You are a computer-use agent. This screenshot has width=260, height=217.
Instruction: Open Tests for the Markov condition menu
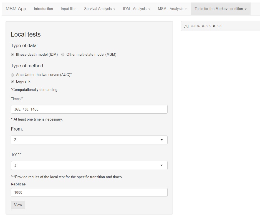pos(221,9)
